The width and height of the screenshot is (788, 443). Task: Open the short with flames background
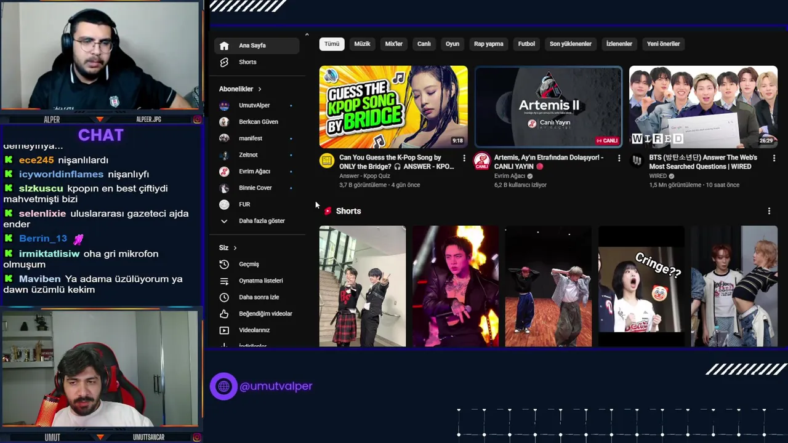tap(456, 286)
